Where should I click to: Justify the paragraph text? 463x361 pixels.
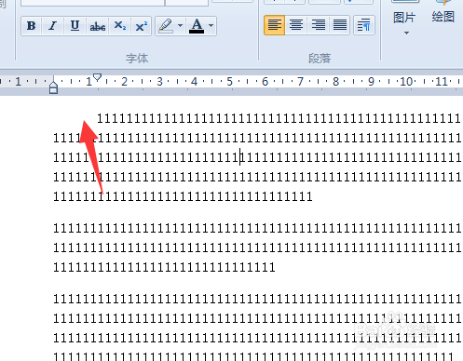click(340, 25)
